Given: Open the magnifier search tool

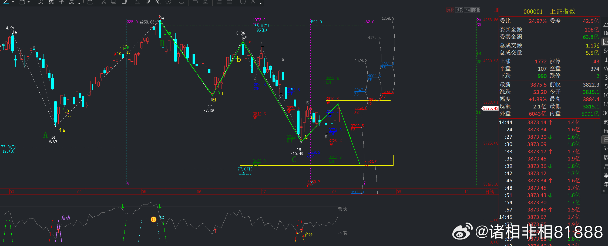Looking at the screenshot, I should point(182,2).
